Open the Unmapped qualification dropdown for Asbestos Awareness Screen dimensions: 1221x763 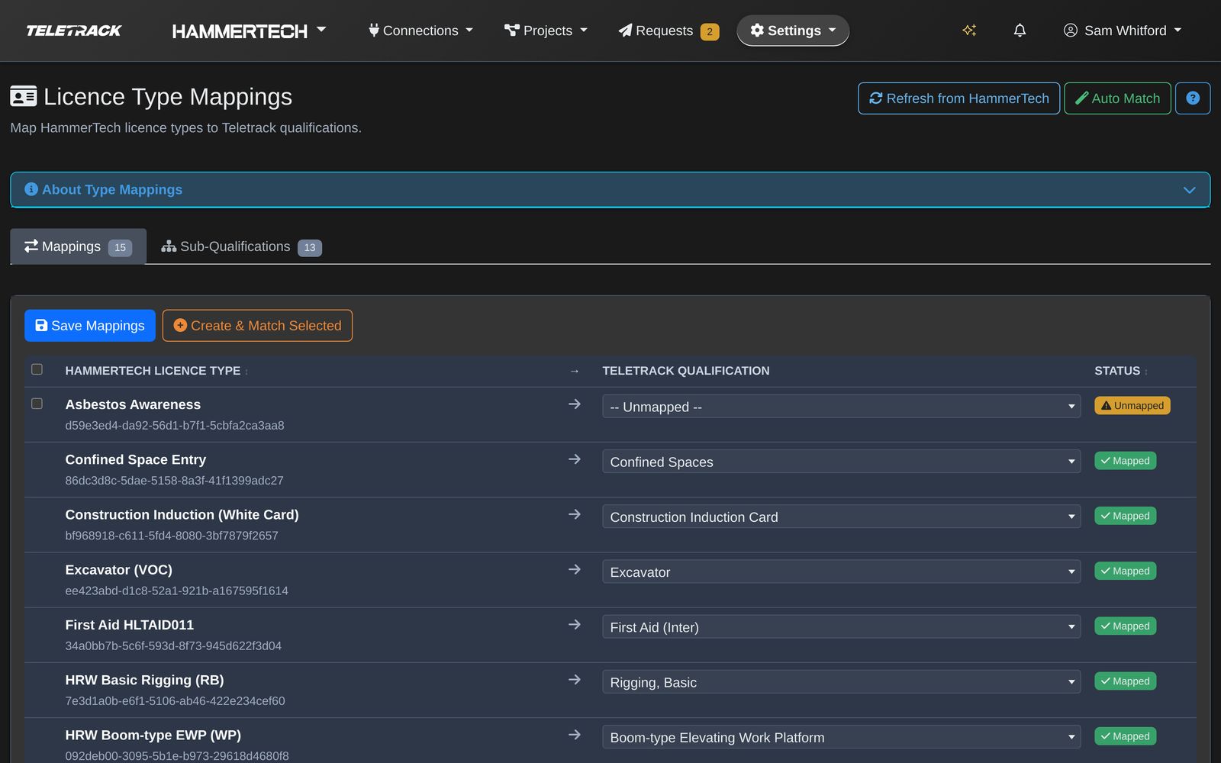[x=841, y=407]
